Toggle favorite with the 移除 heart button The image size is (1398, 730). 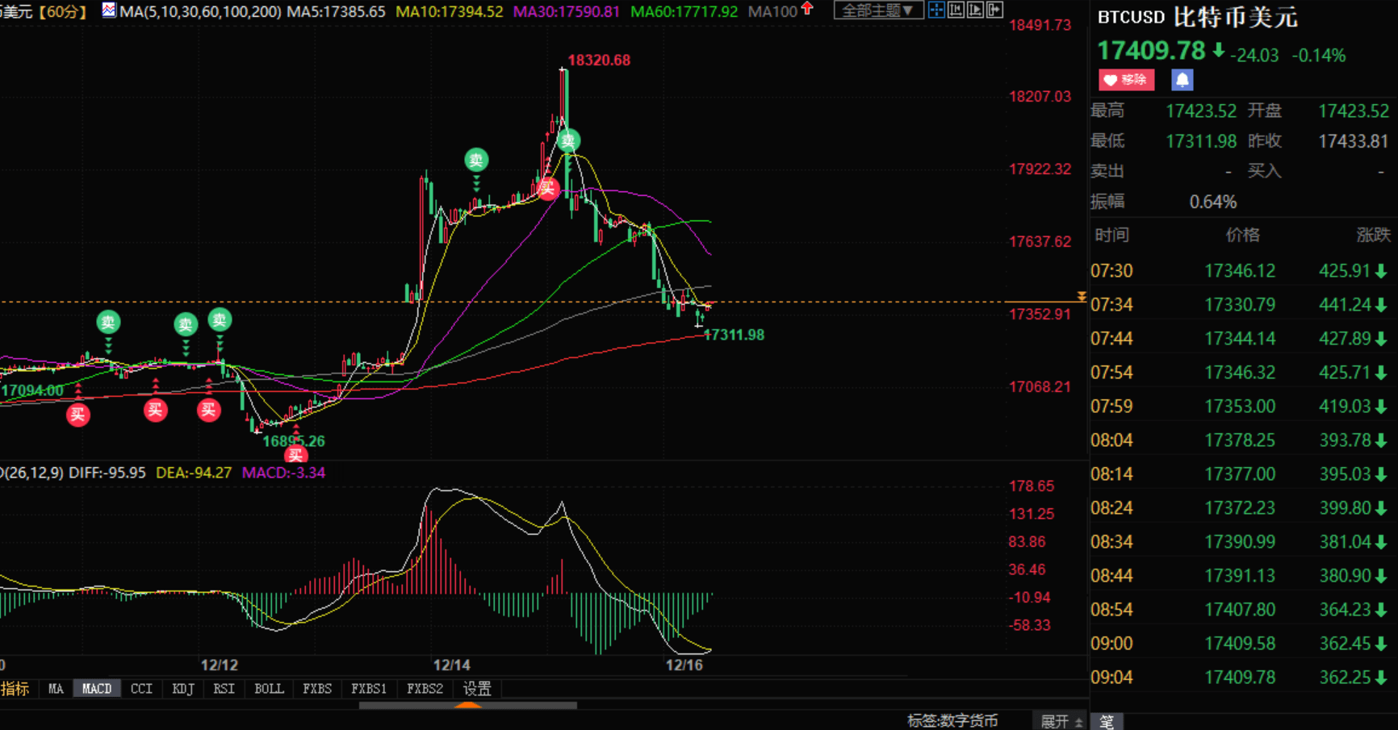[1126, 80]
